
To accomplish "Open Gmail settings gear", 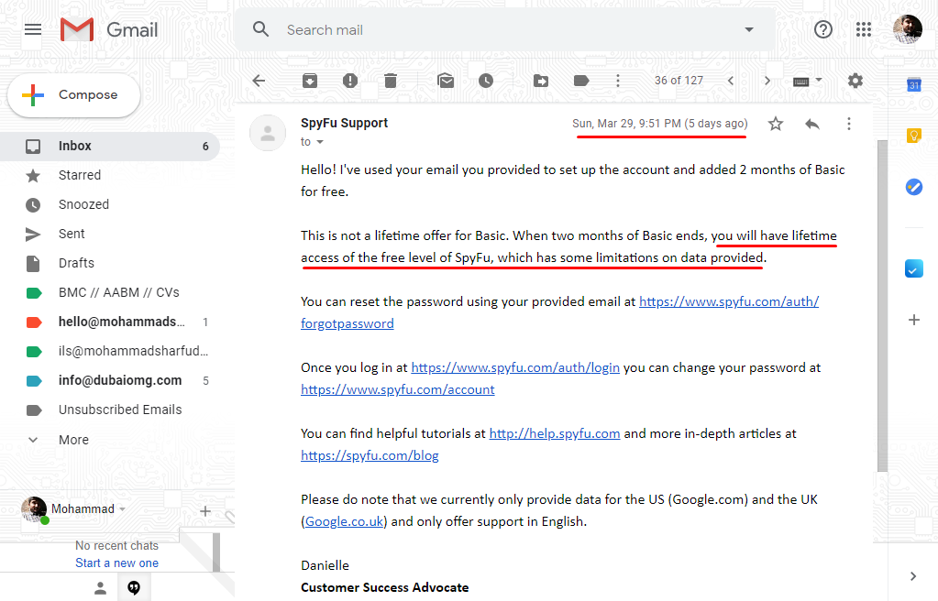I will coord(855,81).
